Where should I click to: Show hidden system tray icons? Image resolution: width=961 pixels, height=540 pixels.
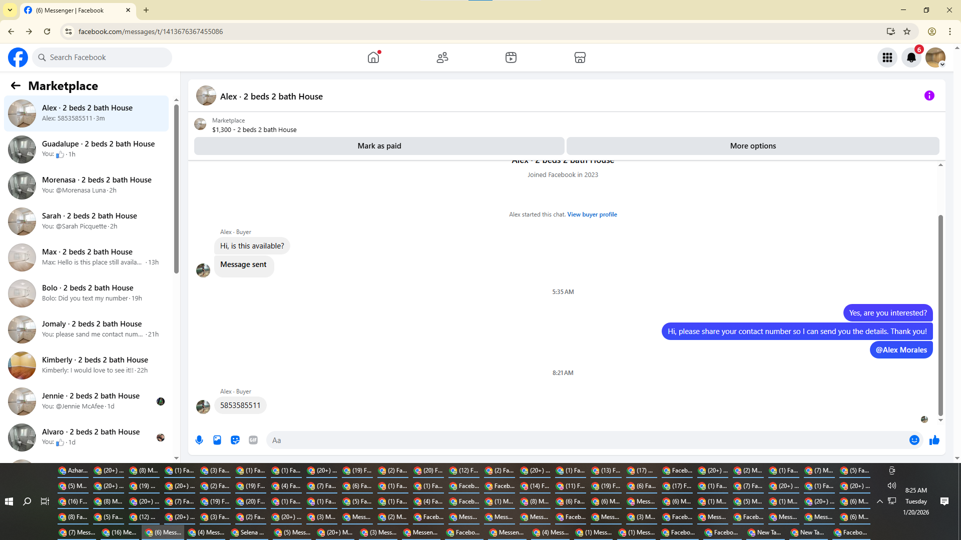[880, 501]
